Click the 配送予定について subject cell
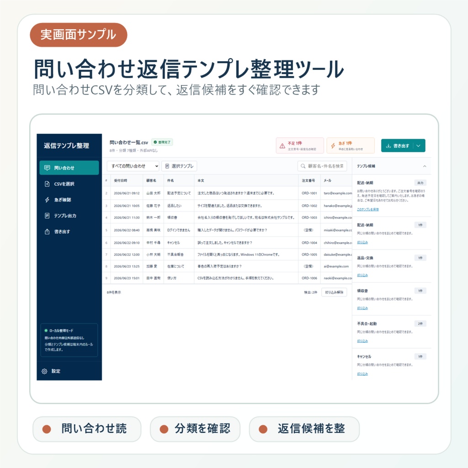Viewport: 468px width, 468px height. click(x=179, y=193)
